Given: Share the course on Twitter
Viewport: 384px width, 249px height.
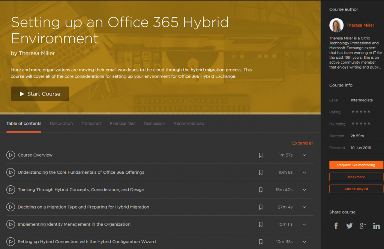Looking at the screenshot, I should coord(349,226).
